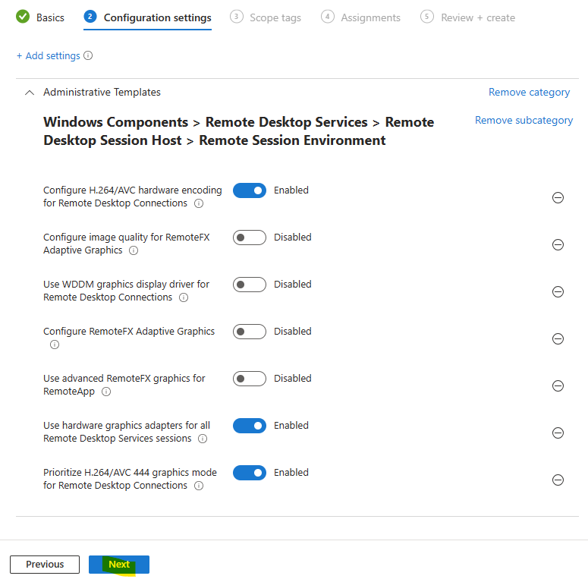588x579 pixels.
Task: Disable H.264/AVC hardware encoding toggle
Action: 250,190
